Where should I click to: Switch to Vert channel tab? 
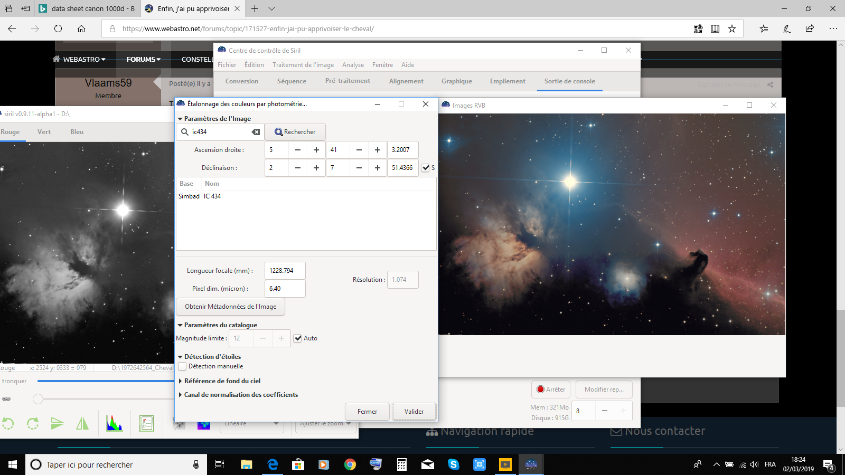coord(44,132)
